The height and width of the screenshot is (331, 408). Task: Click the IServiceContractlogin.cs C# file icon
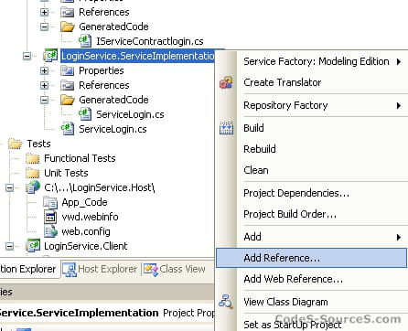[x=85, y=41]
